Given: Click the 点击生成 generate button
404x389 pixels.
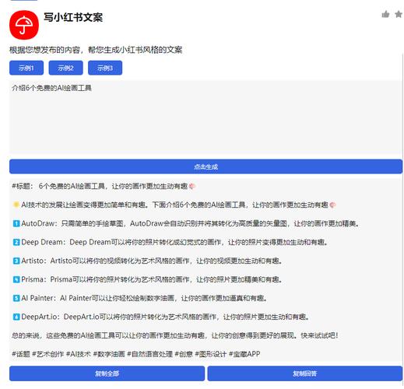Looking at the screenshot, I should pos(206,166).
